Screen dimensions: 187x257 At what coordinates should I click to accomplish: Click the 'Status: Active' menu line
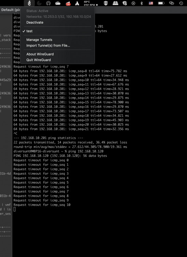37,11
